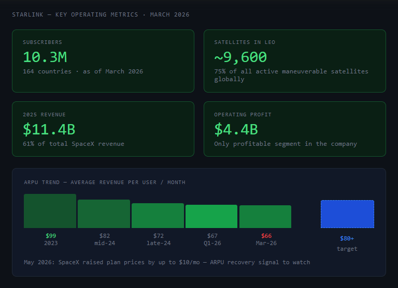Select the bright green Q1-26 bar
The height and width of the screenshot is (288, 398).
click(211, 216)
